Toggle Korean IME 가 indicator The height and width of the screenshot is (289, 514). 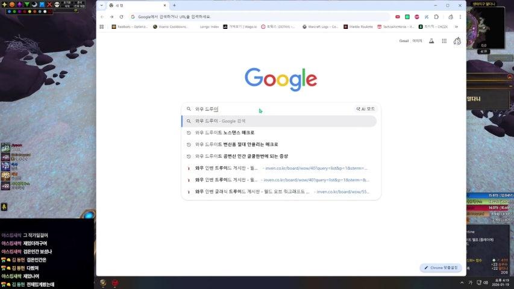[x=471, y=282]
